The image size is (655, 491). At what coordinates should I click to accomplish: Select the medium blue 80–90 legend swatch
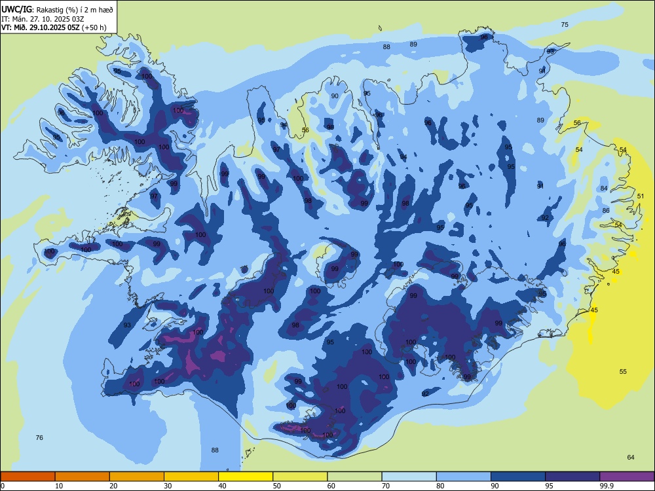point(464,477)
